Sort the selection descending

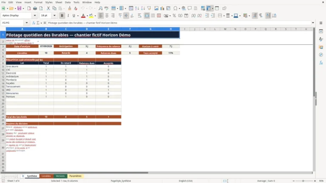point(143,8)
